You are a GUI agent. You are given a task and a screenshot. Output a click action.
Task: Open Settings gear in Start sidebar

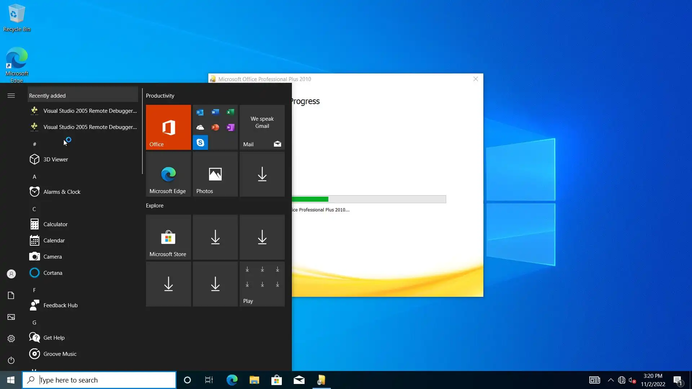(11, 339)
